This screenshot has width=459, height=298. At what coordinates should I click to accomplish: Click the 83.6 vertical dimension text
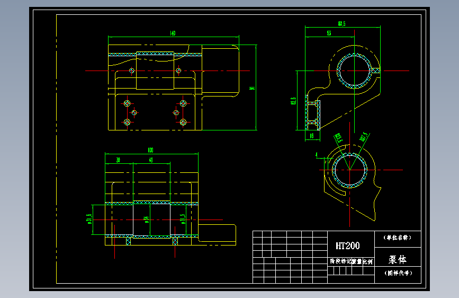click(293, 101)
